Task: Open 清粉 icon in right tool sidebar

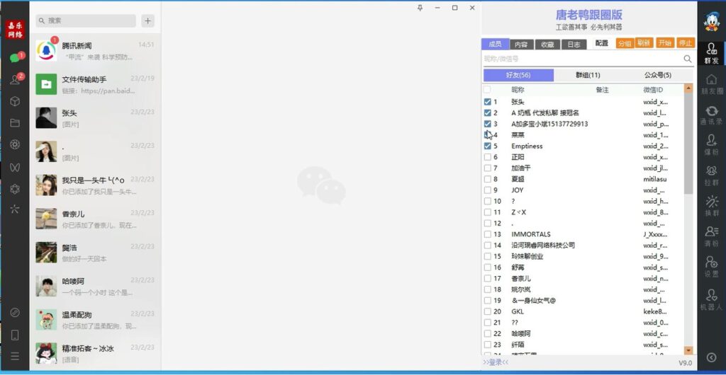Action: [x=712, y=236]
